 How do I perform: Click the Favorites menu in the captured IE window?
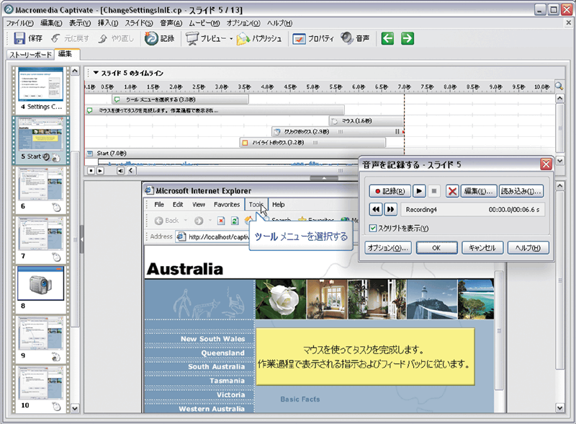pos(227,205)
